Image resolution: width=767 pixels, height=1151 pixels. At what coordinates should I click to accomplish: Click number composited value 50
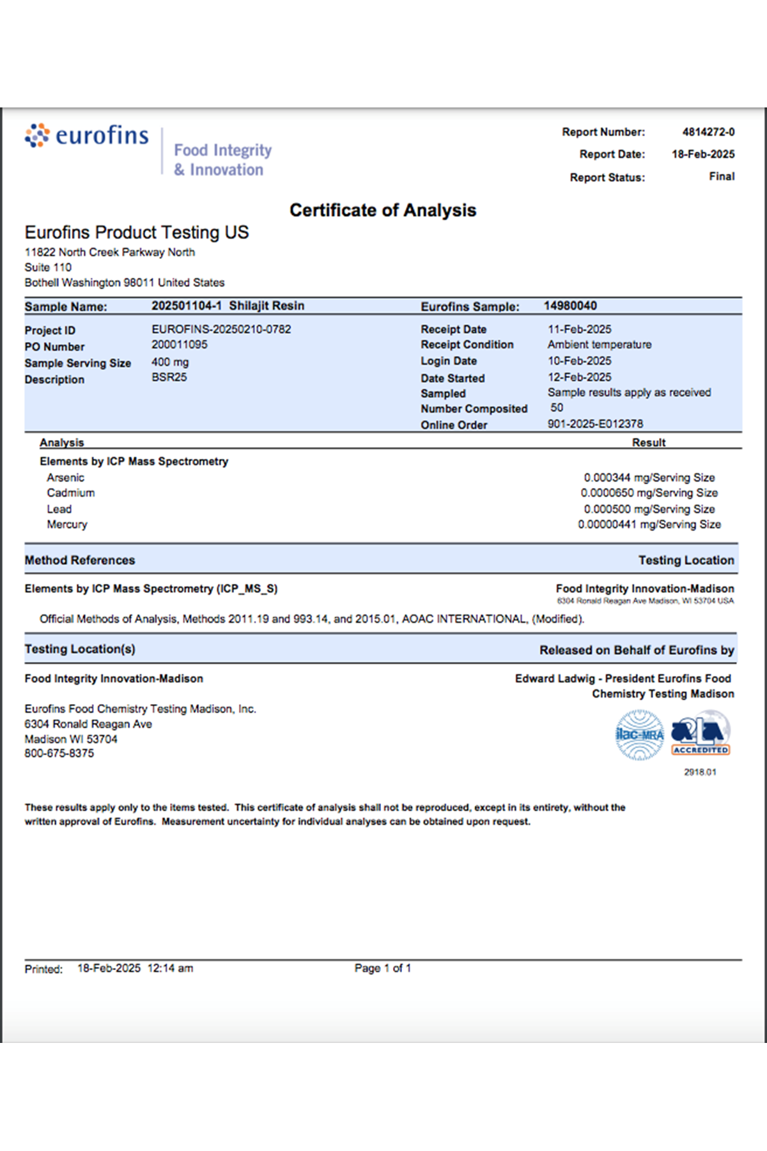pyautogui.click(x=557, y=408)
